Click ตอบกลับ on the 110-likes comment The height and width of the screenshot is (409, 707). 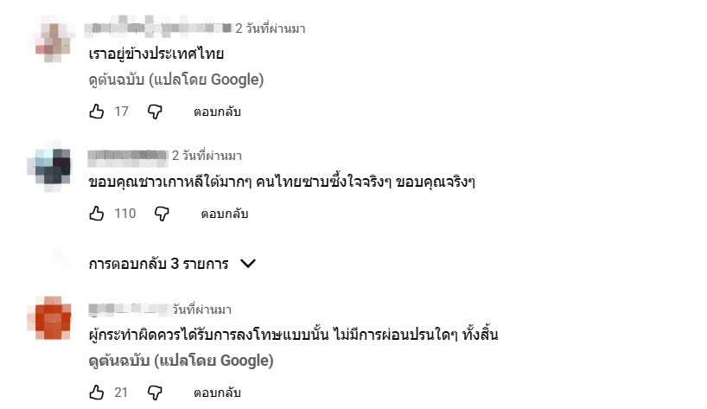pos(225,213)
